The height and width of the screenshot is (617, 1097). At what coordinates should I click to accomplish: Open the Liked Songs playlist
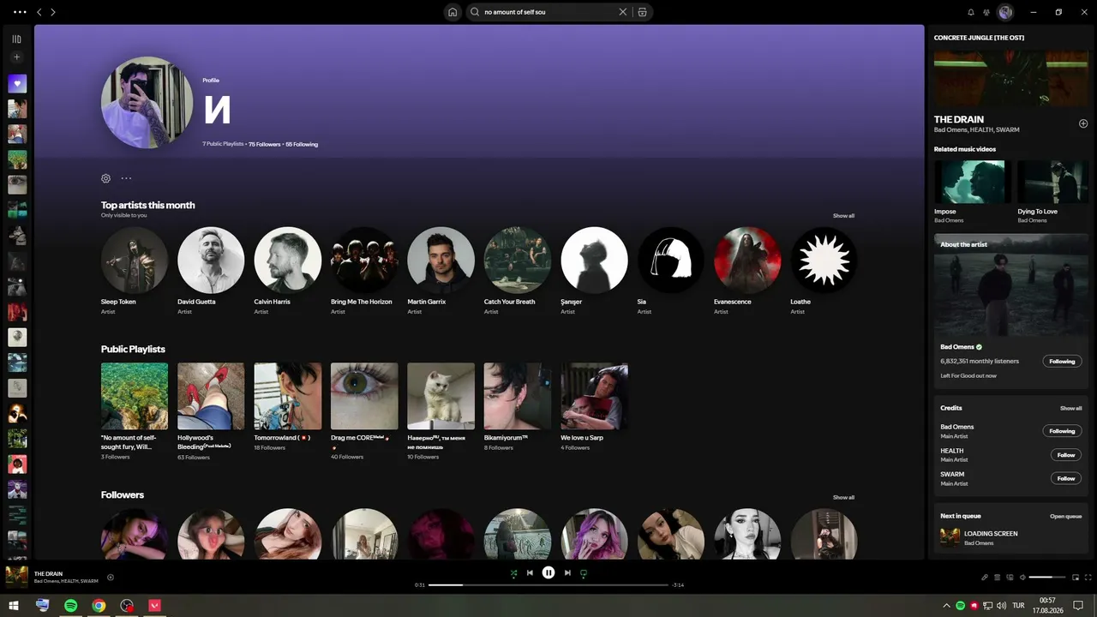click(17, 83)
